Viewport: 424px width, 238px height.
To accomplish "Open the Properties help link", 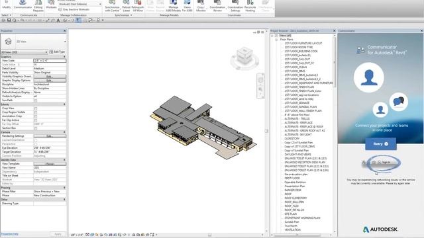I will tap(9, 234).
